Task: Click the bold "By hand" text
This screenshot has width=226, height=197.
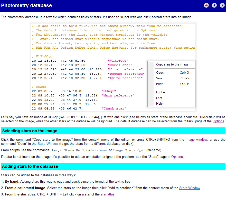Action: pyautogui.click(x=12, y=181)
